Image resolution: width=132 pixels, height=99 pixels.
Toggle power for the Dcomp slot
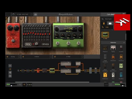7,57
